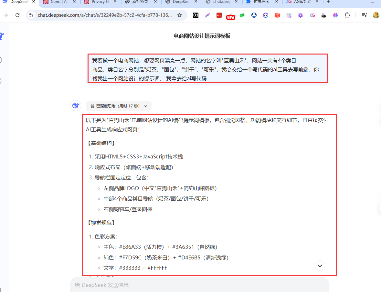Close the '新标签页' tab
The height and width of the screenshot is (292, 381).
155,2
